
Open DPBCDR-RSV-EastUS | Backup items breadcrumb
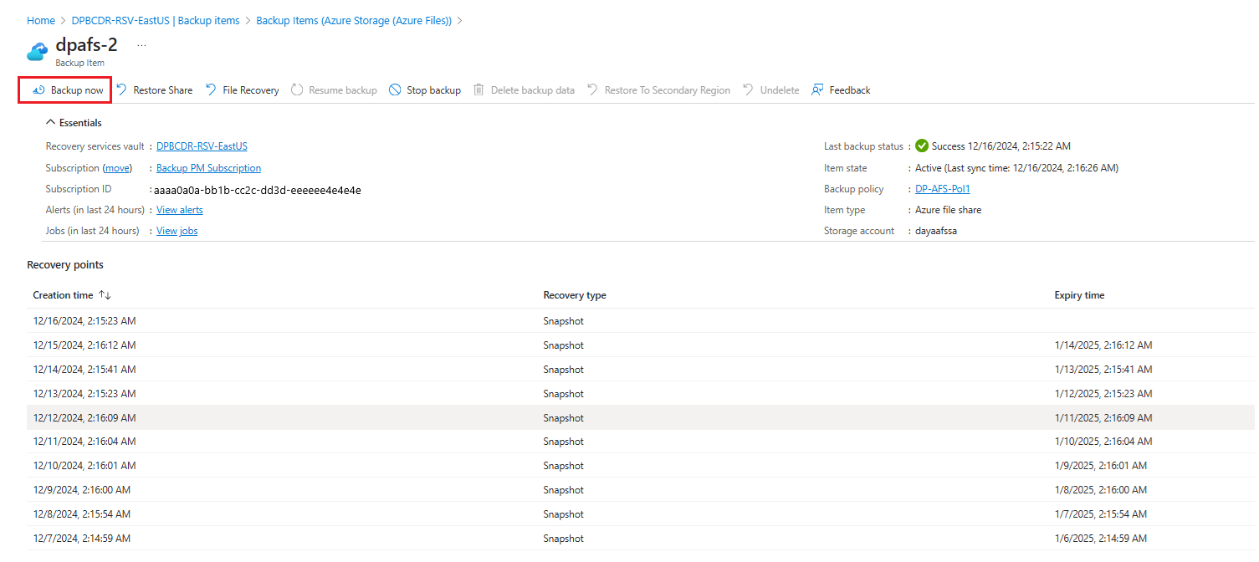coord(156,20)
